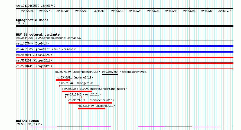Click the small blue mark under esv3670180

[x=55, y=74]
